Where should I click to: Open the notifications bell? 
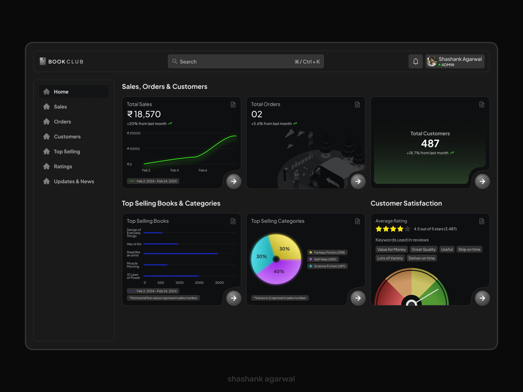(415, 61)
